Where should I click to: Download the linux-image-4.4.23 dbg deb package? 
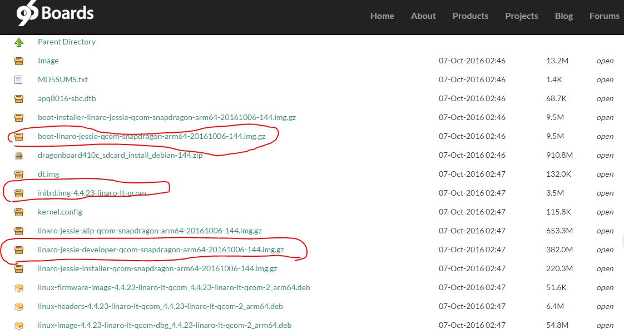point(165,325)
